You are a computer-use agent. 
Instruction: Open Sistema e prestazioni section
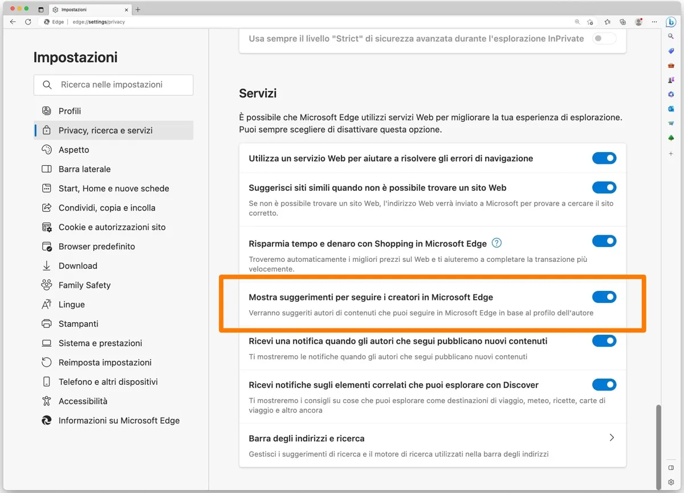(x=113, y=343)
